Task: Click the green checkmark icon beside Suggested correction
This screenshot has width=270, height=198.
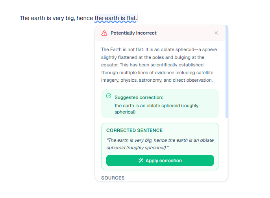Action: coord(109,96)
